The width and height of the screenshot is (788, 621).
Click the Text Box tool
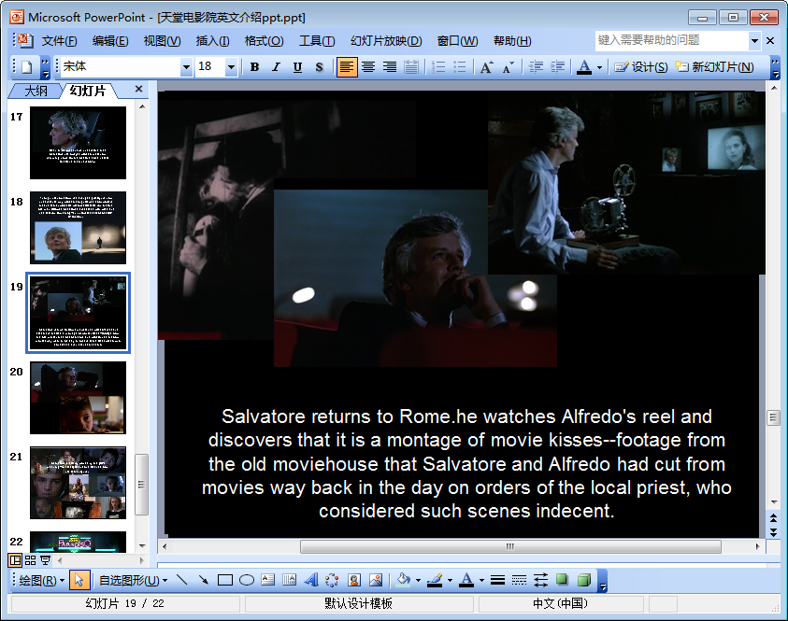(268, 580)
